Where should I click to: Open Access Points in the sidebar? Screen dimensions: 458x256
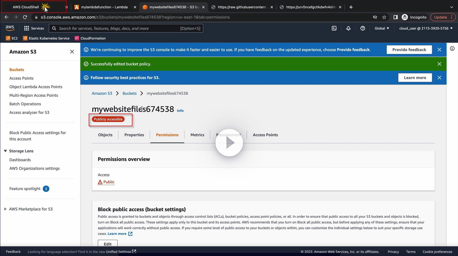click(x=21, y=78)
